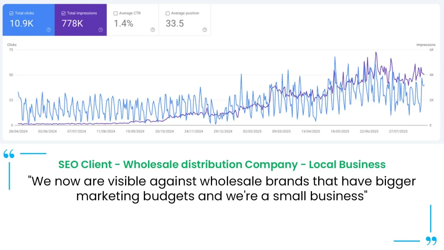Click the 1.4% average CTR value
Screen dimensions: 444x250
(123, 24)
